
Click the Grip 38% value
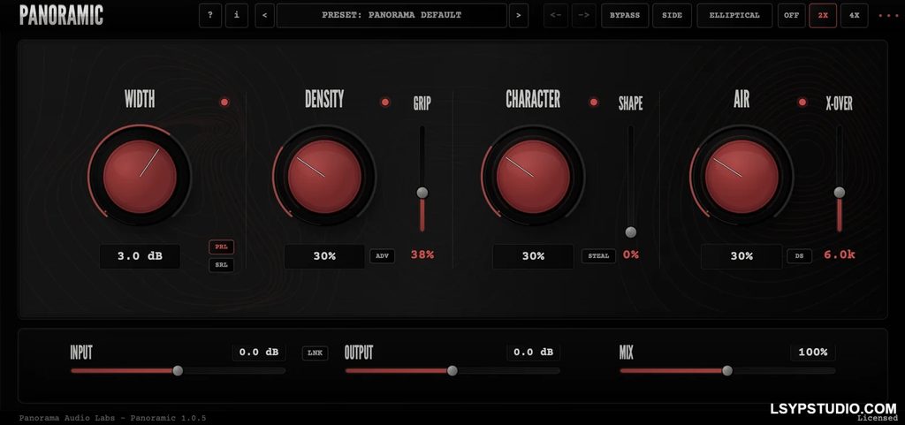pos(422,254)
